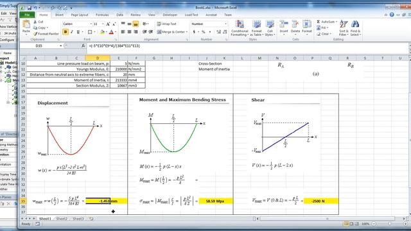Switch to the Developer tab
This screenshot has width=411, height=231.
pyautogui.click(x=170, y=15)
